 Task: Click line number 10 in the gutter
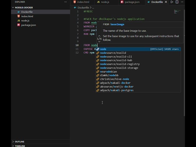77,45
